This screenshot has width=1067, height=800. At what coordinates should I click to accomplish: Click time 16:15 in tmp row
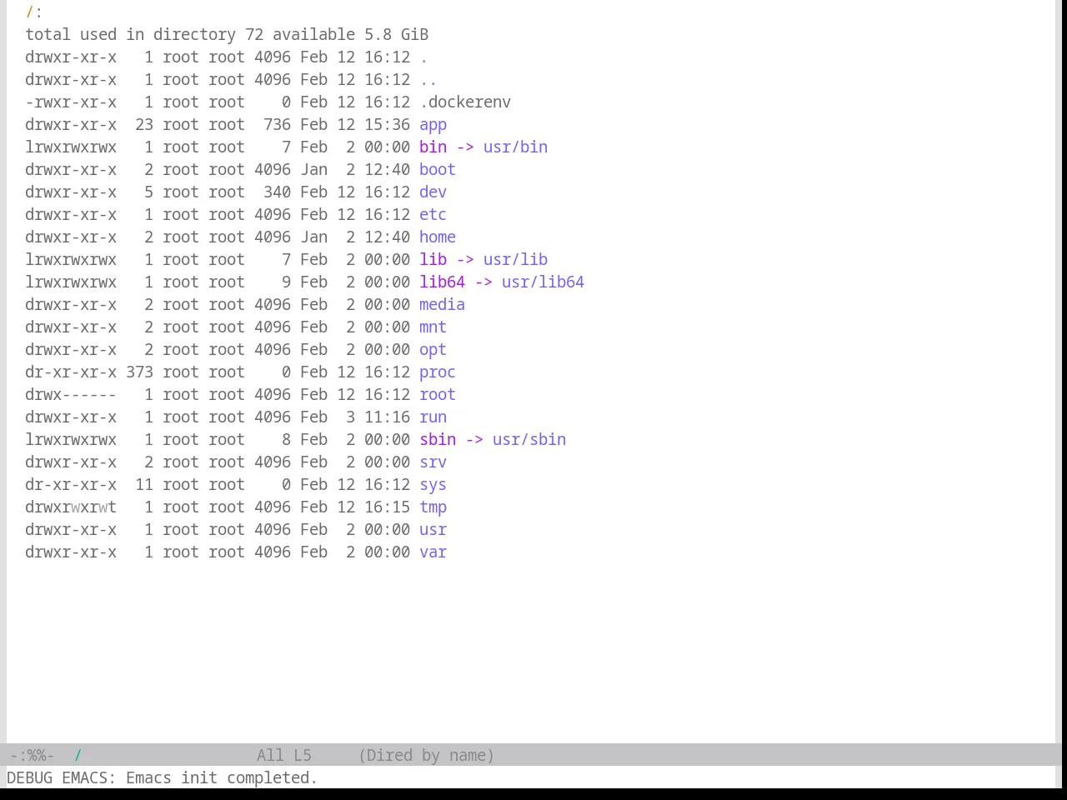(x=387, y=507)
